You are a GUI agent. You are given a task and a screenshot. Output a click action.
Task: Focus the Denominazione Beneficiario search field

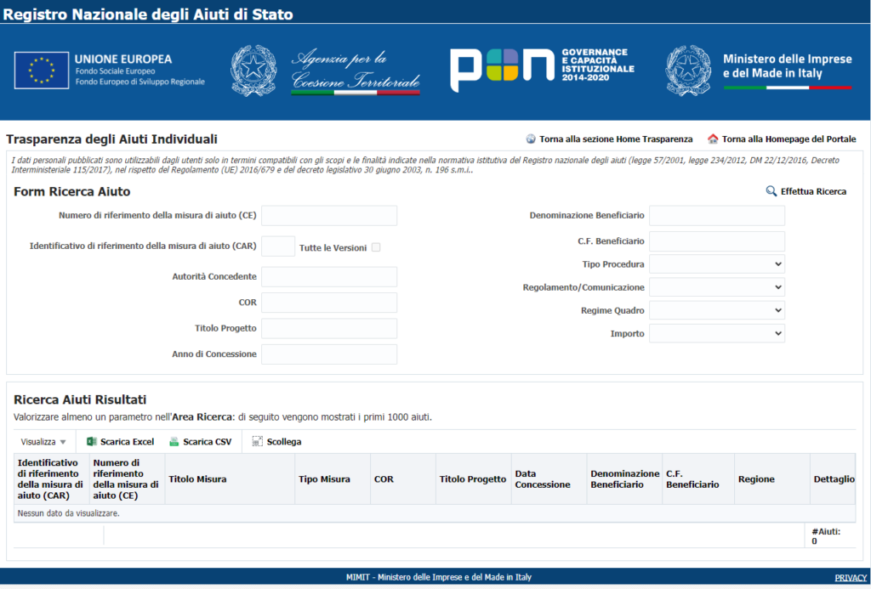pos(716,215)
